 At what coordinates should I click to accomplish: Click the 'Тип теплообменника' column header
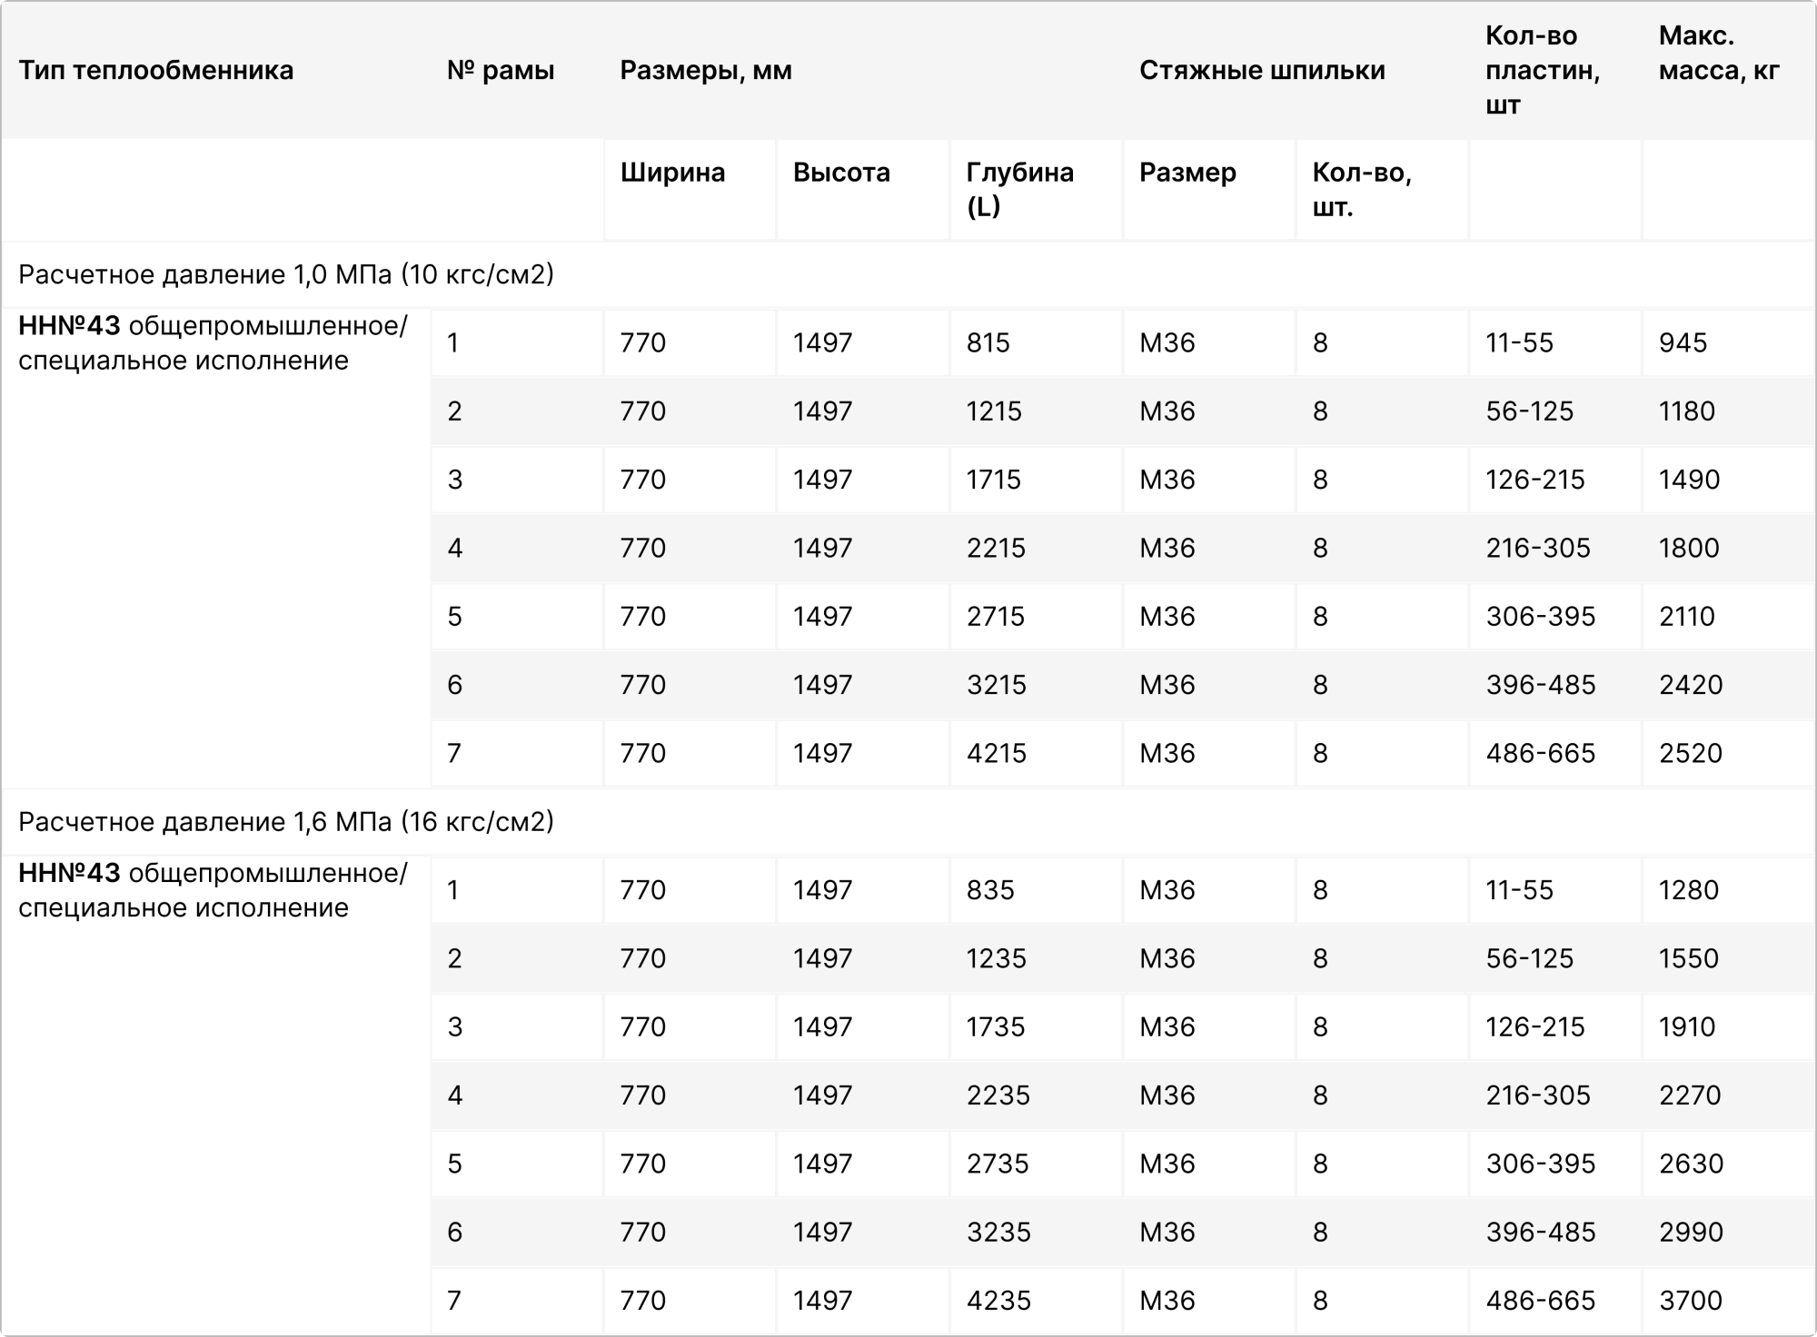click(155, 71)
